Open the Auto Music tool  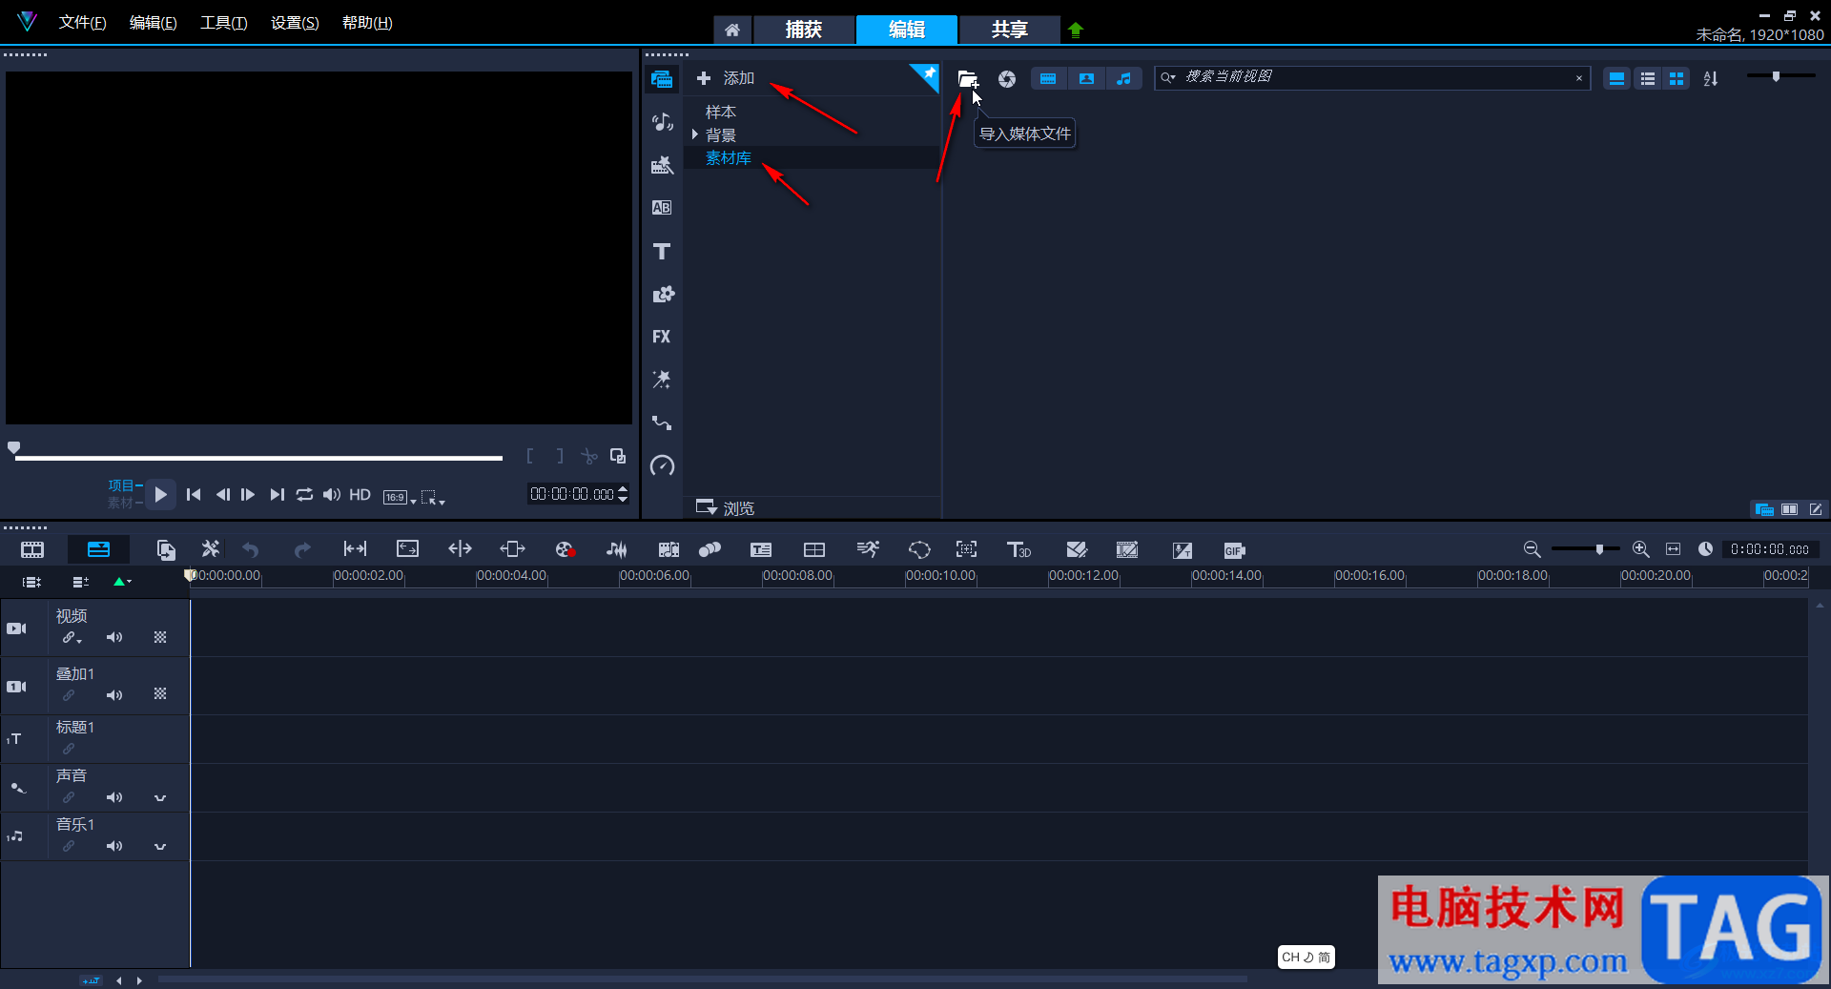(x=669, y=549)
